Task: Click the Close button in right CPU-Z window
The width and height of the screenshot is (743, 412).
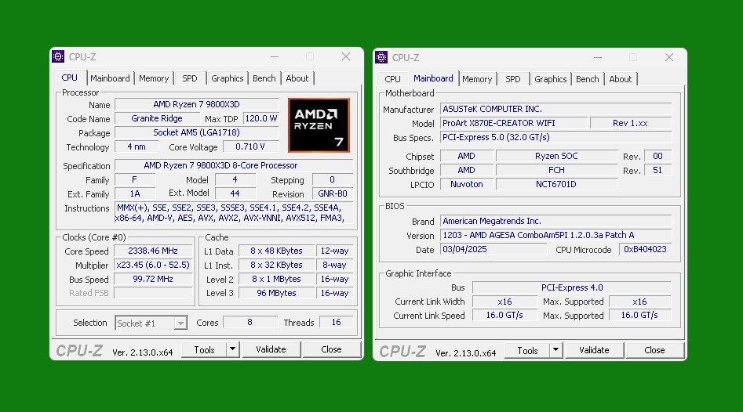Action: (654, 350)
